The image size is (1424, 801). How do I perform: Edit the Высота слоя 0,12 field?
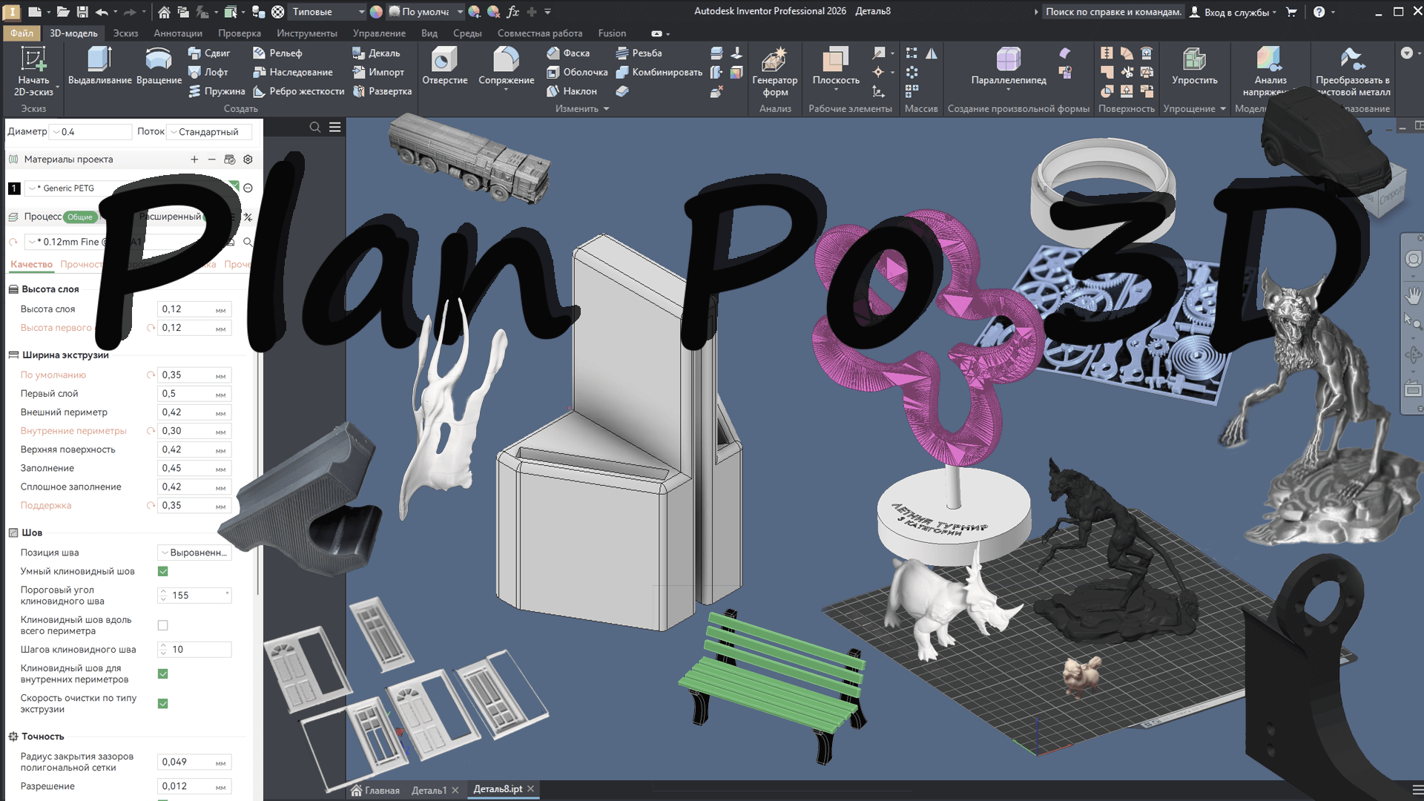pyautogui.click(x=194, y=309)
